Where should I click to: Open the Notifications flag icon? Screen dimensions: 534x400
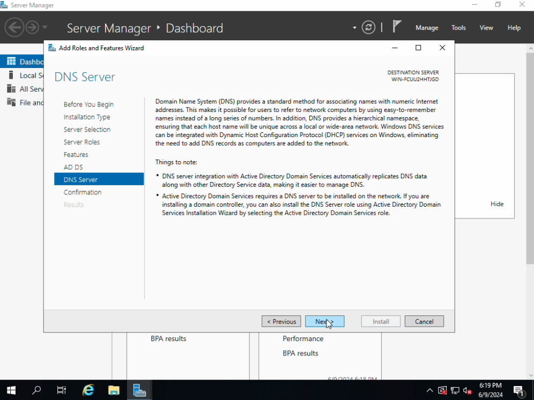pyautogui.click(x=397, y=27)
